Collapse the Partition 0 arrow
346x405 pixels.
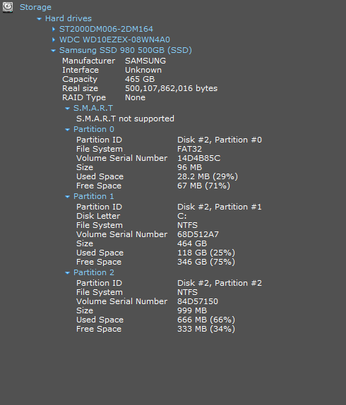point(68,130)
